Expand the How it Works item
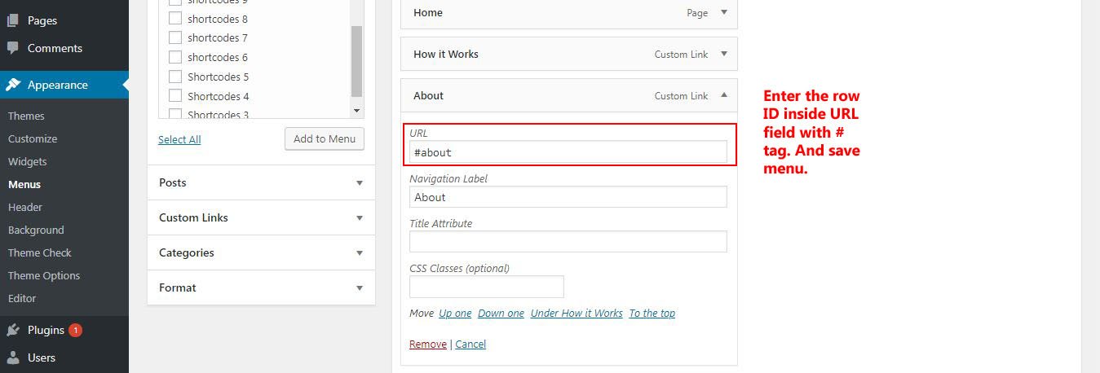 (x=724, y=55)
